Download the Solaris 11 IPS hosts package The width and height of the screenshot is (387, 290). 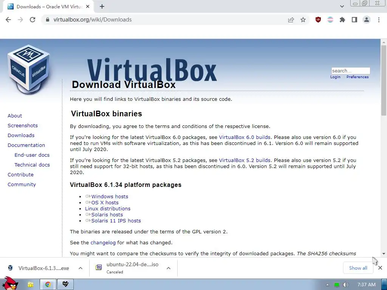click(116, 221)
